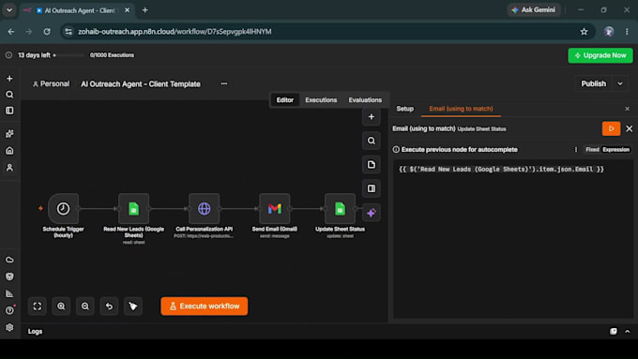Open the Personal project link
638x359 pixels.
pyautogui.click(x=51, y=83)
